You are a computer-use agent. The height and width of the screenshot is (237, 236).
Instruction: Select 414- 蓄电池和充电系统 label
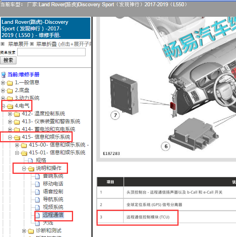point(48,129)
